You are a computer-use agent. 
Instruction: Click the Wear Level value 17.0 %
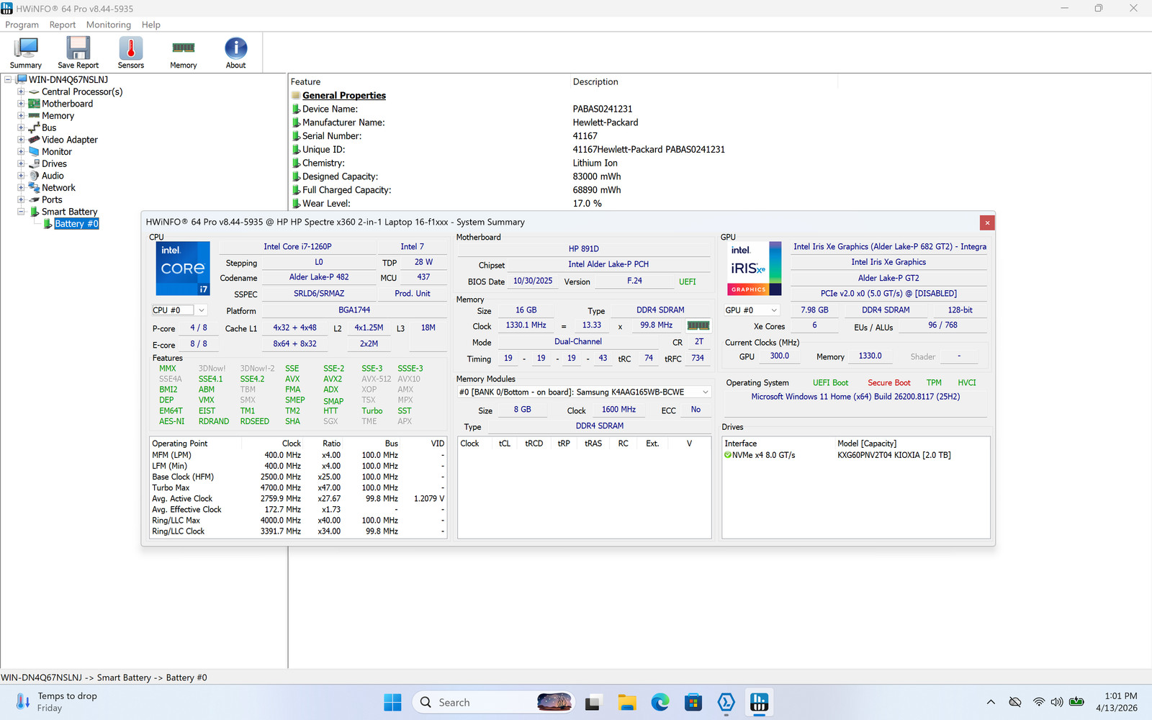point(588,204)
